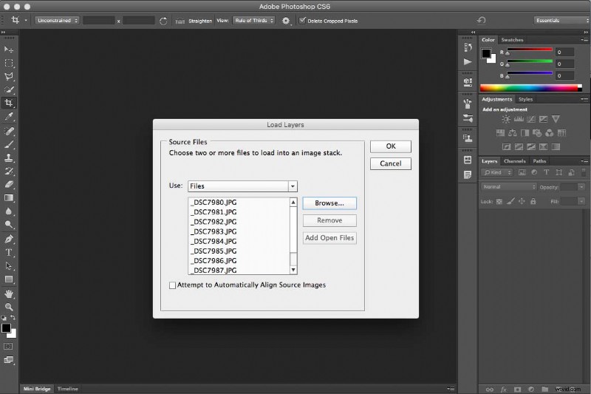Select the Horizontal Type tool

coord(10,252)
